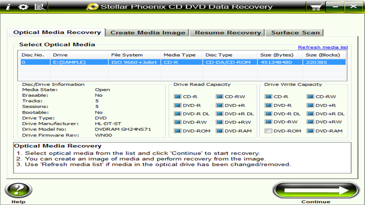Click the Help label under question icon
Viewport: 365px width, 205px height.
[x=18, y=202]
